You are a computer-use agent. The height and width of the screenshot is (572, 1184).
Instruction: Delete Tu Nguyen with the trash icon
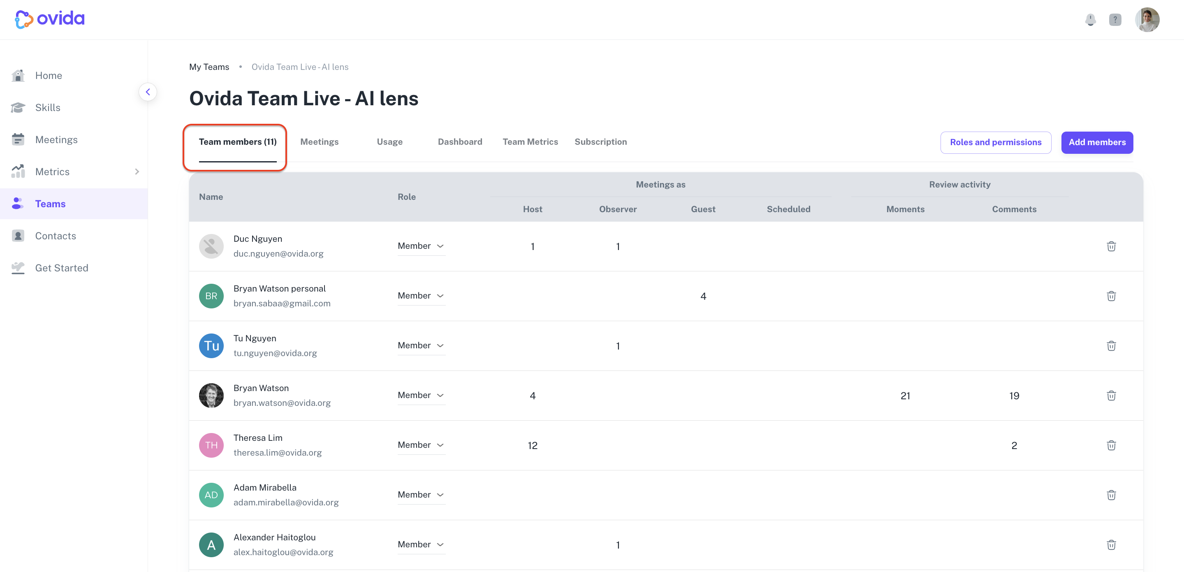(x=1111, y=345)
